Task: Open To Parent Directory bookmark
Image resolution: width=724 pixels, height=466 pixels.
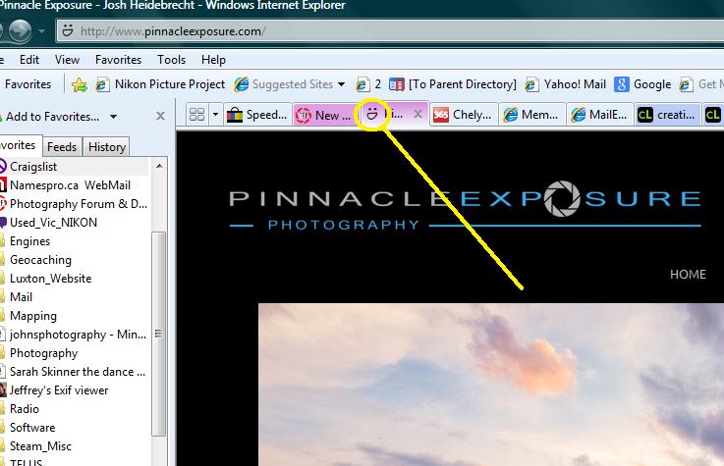Action: pos(453,84)
